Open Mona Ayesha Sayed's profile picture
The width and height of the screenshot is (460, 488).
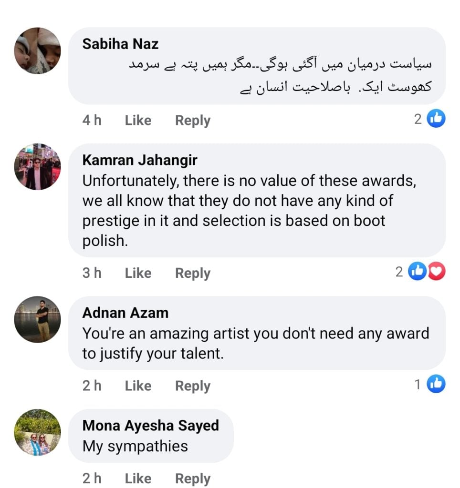click(x=37, y=432)
